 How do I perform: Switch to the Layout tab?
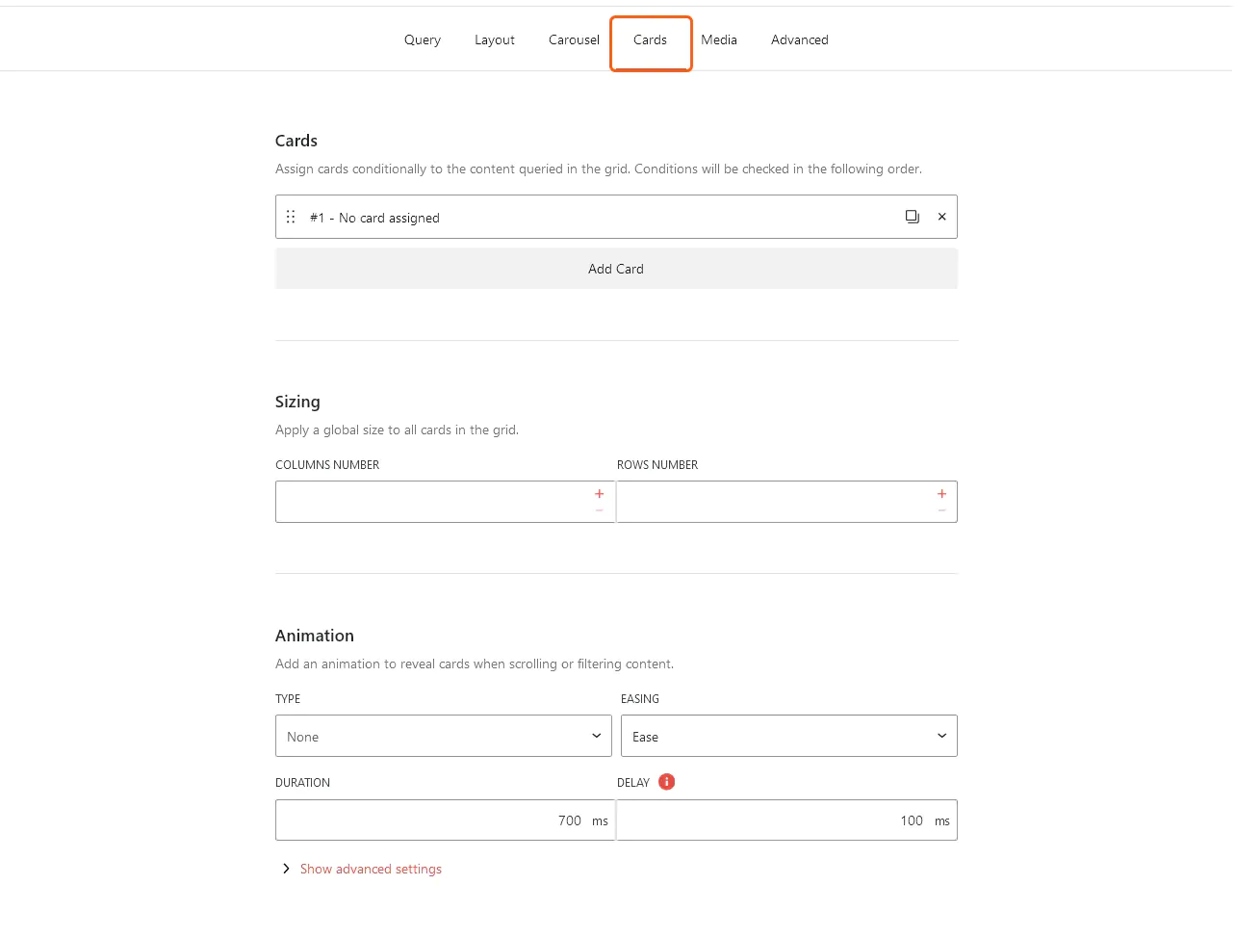pyautogui.click(x=494, y=39)
